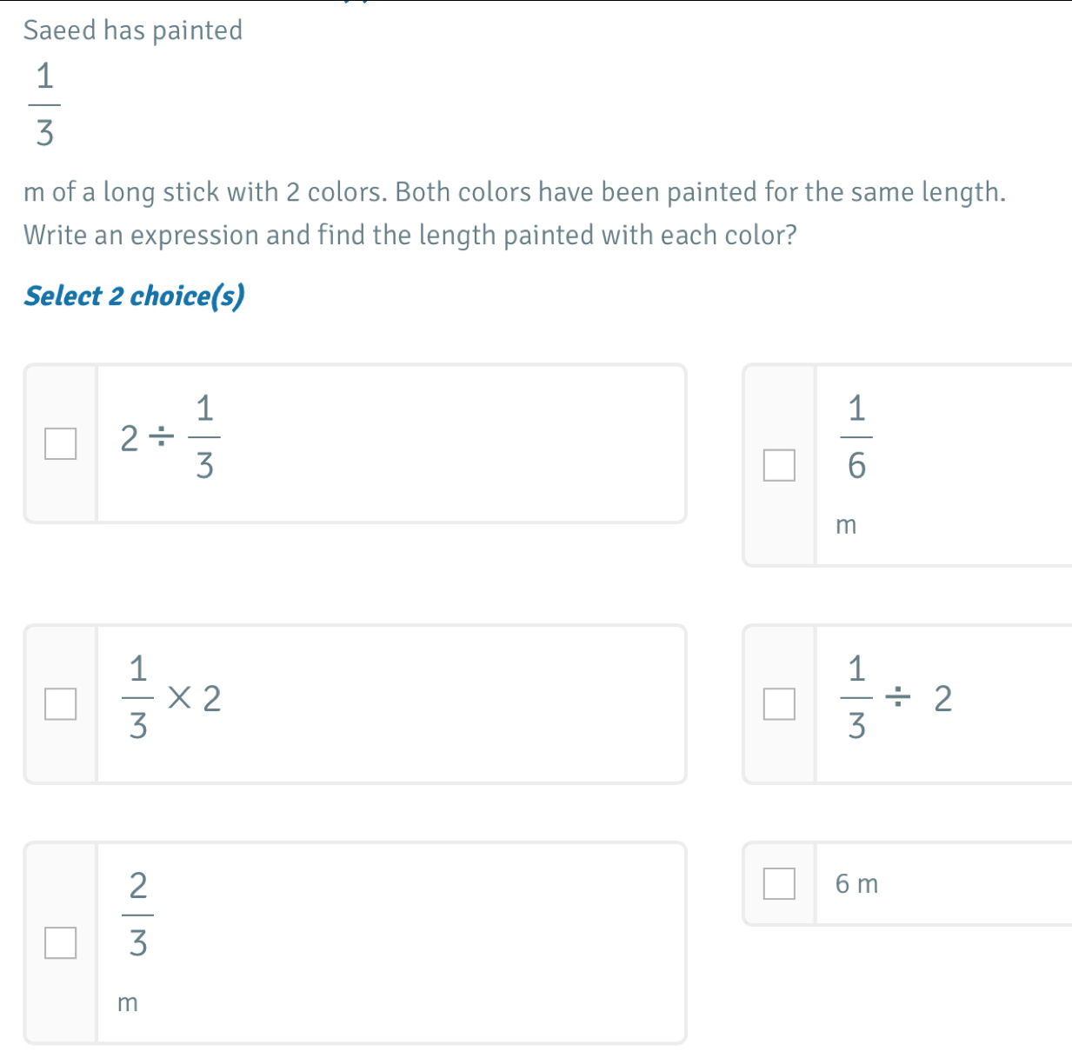This screenshot has height=1058, width=1072.
Task: Select the checkbox beside 1/3 × 2
Action: [x=61, y=704]
